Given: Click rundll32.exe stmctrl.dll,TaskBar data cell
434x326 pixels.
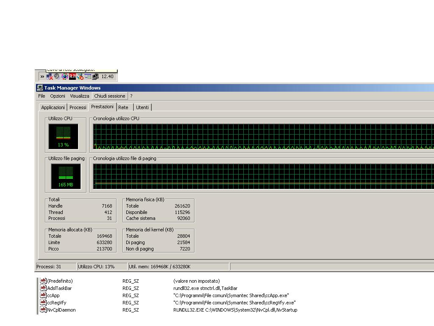Looking at the screenshot, I should (x=206, y=288).
